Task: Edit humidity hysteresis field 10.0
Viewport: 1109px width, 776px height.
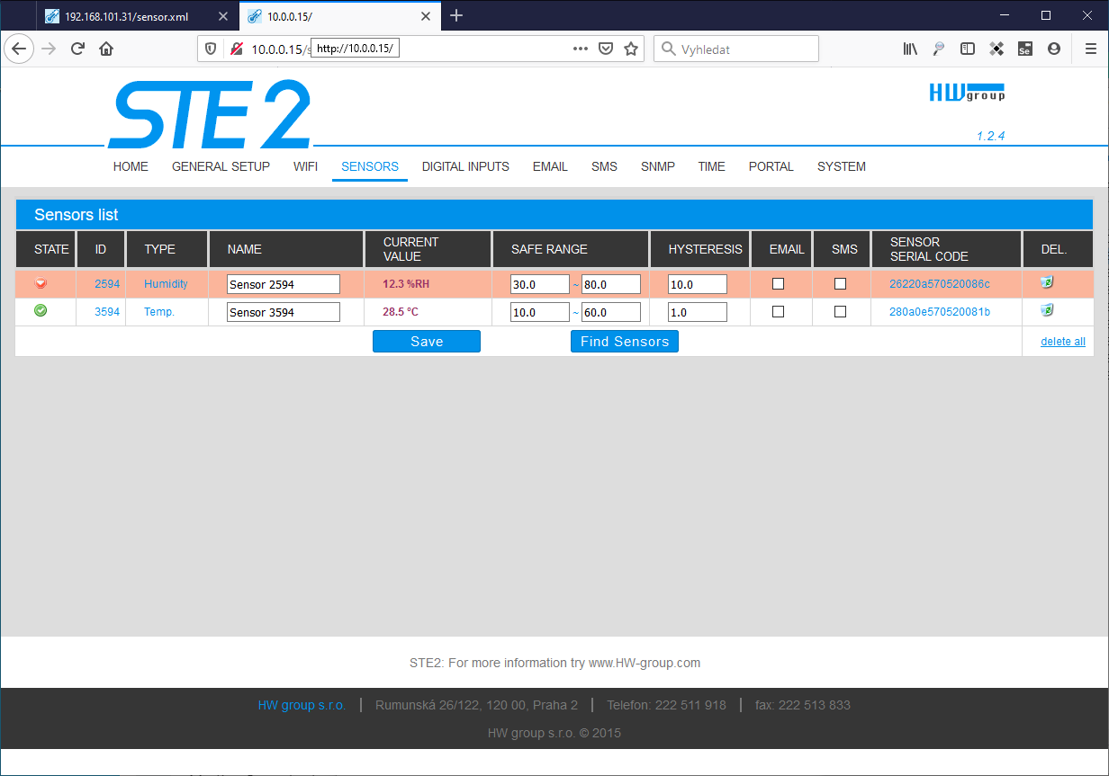Action: [698, 284]
